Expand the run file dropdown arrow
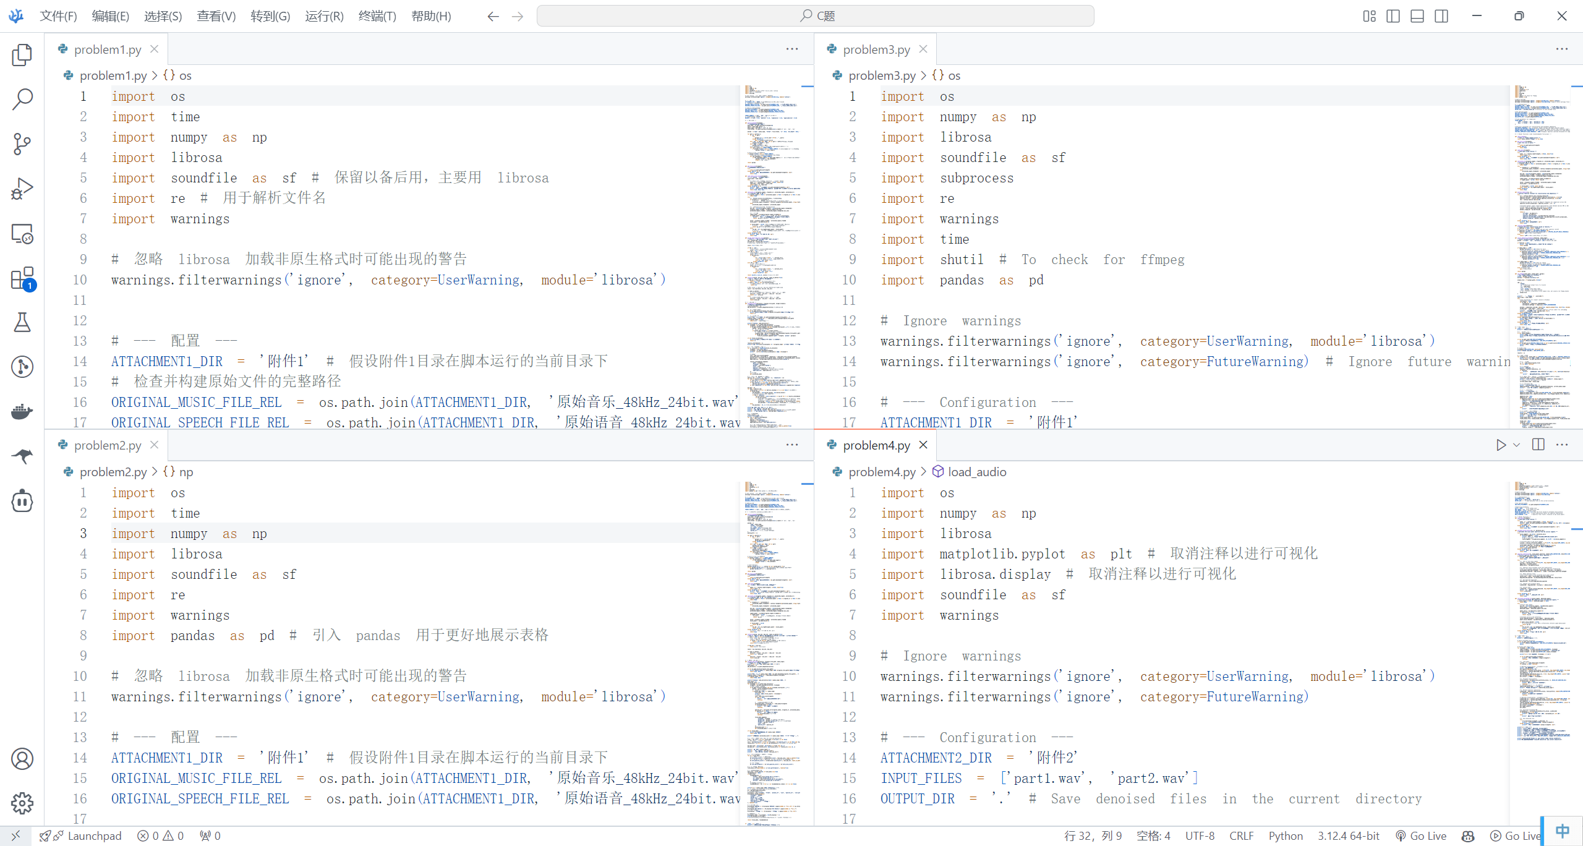 pos(1516,445)
